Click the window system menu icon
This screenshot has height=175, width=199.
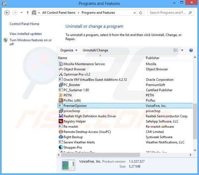pyautogui.click(x=4, y=3)
